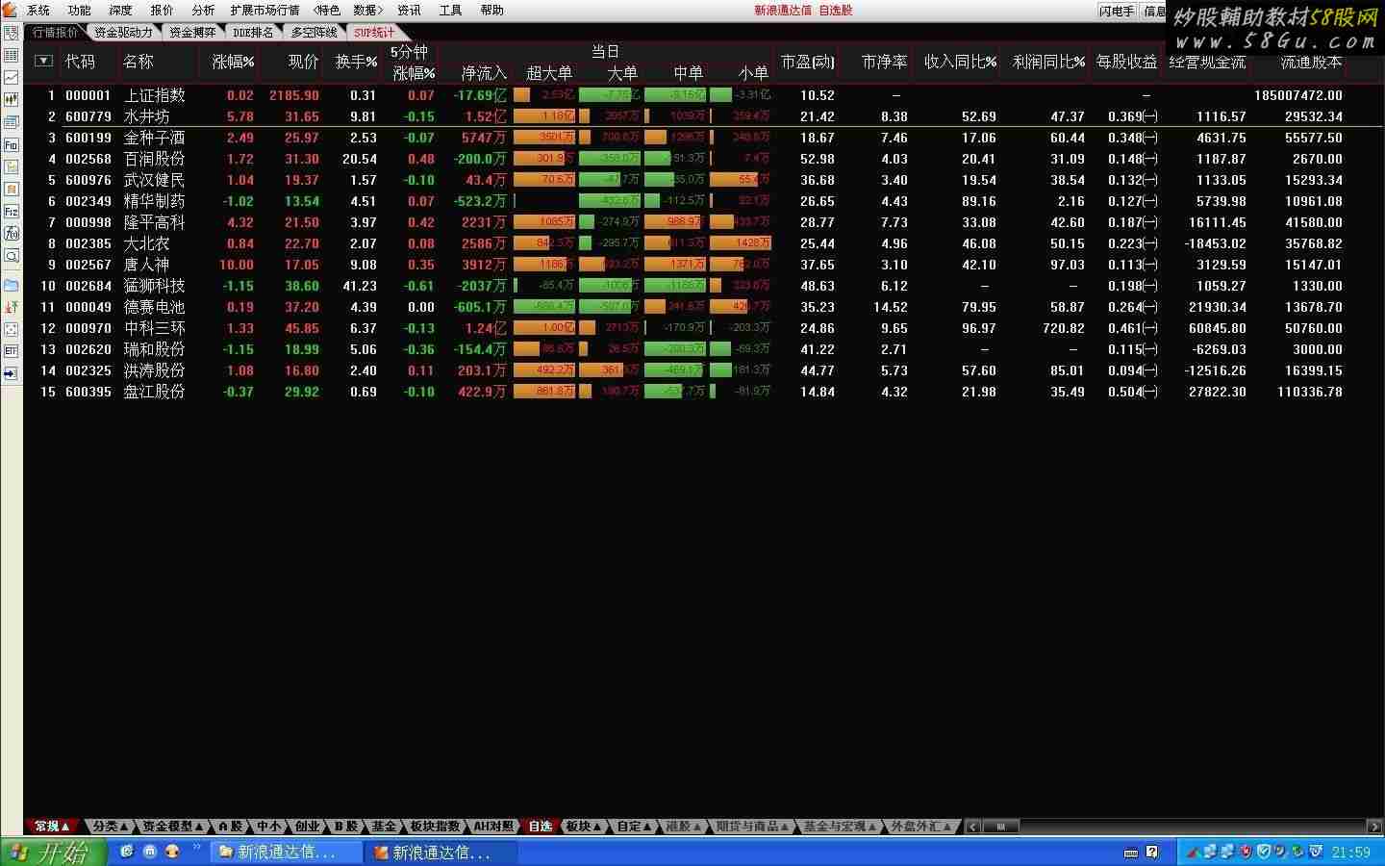This screenshot has width=1385, height=866.
Task: Sort by 涨幅% column header
Action: pyautogui.click(x=234, y=62)
